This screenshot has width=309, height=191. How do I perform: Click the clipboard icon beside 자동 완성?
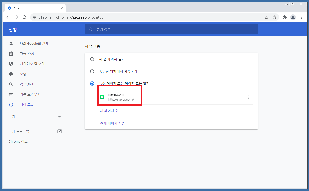click(11, 54)
